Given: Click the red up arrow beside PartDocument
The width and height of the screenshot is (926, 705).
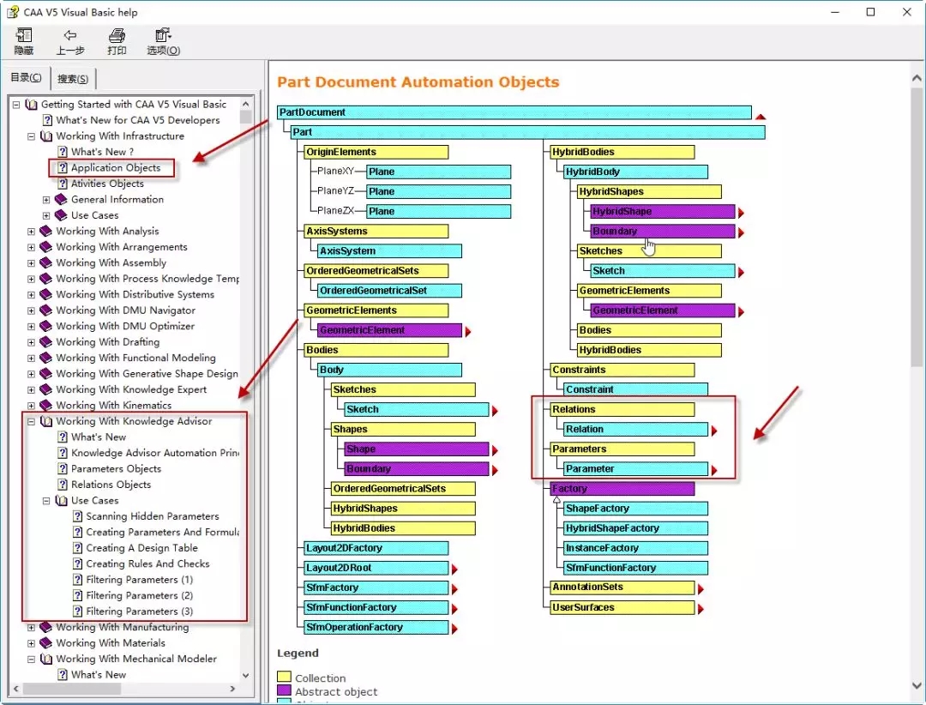Looking at the screenshot, I should tap(761, 117).
